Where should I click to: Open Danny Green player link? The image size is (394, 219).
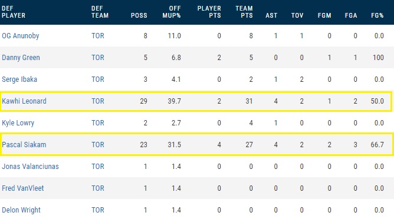21,58
